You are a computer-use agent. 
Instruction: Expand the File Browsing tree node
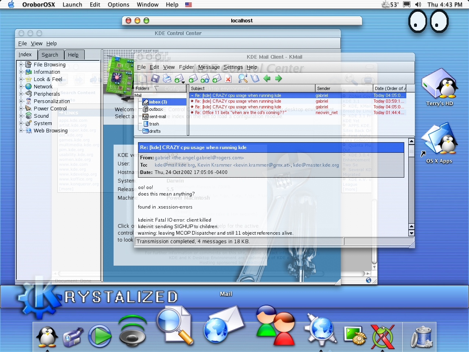[21, 64]
